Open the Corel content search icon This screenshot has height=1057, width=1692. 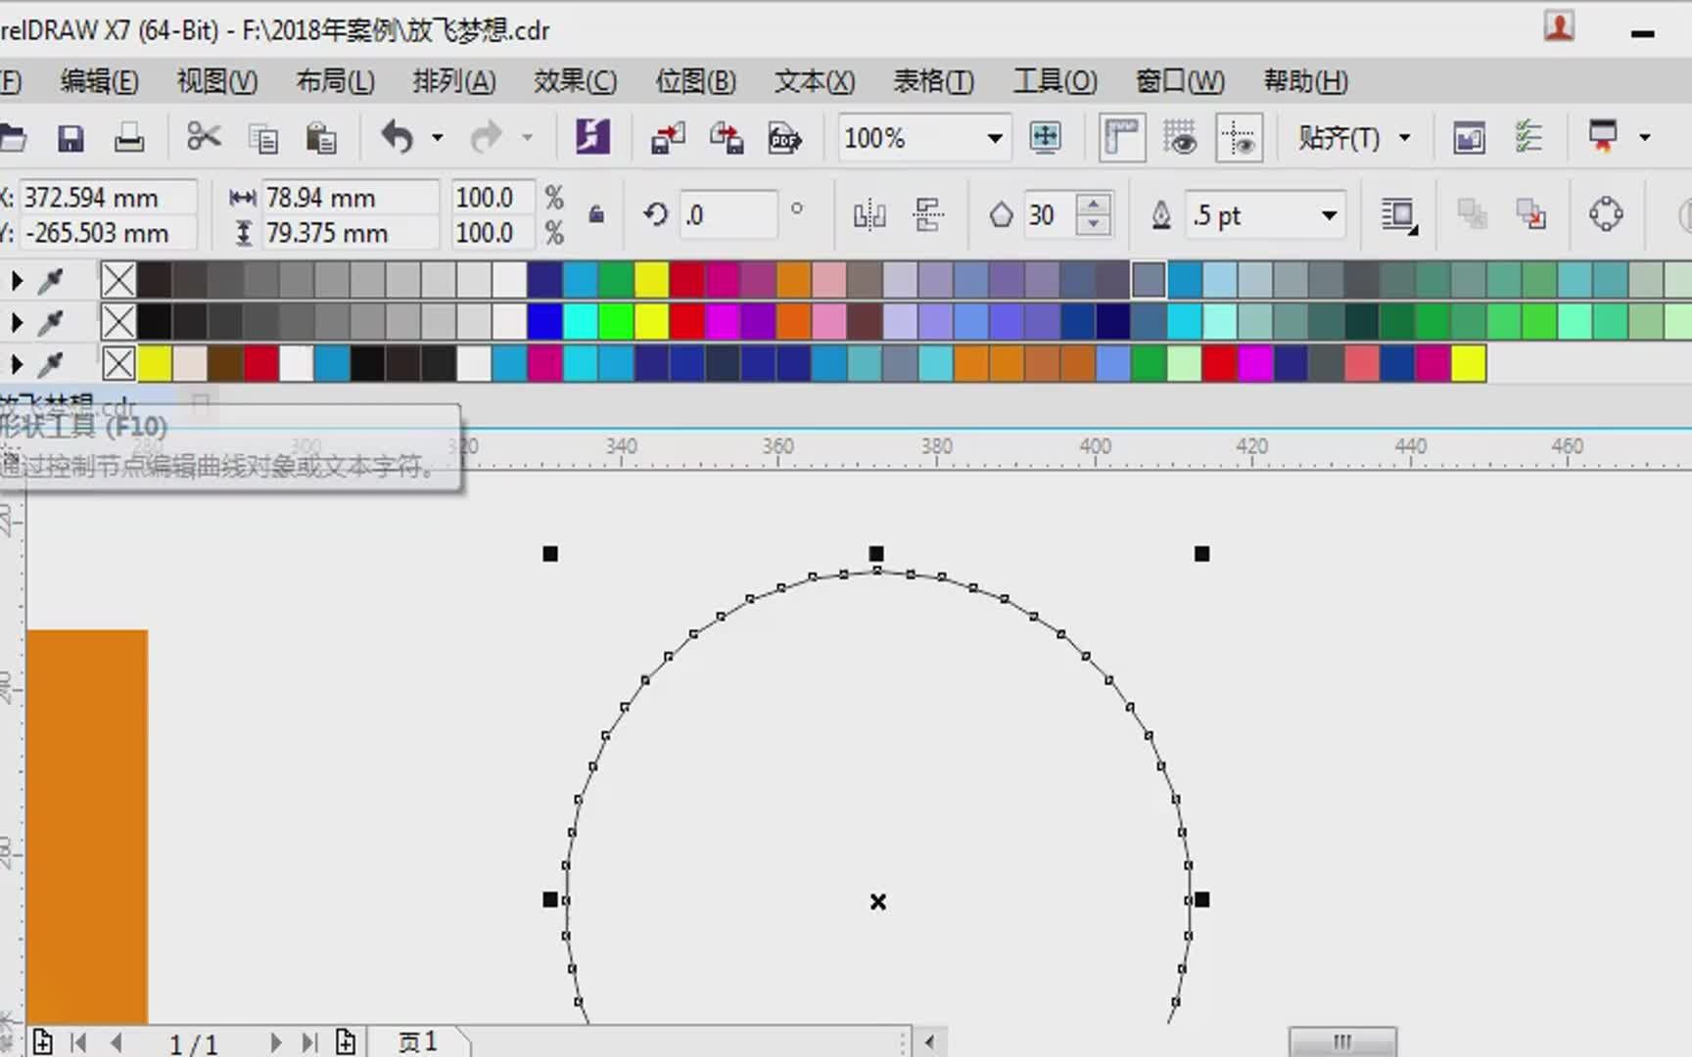(592, 137)
